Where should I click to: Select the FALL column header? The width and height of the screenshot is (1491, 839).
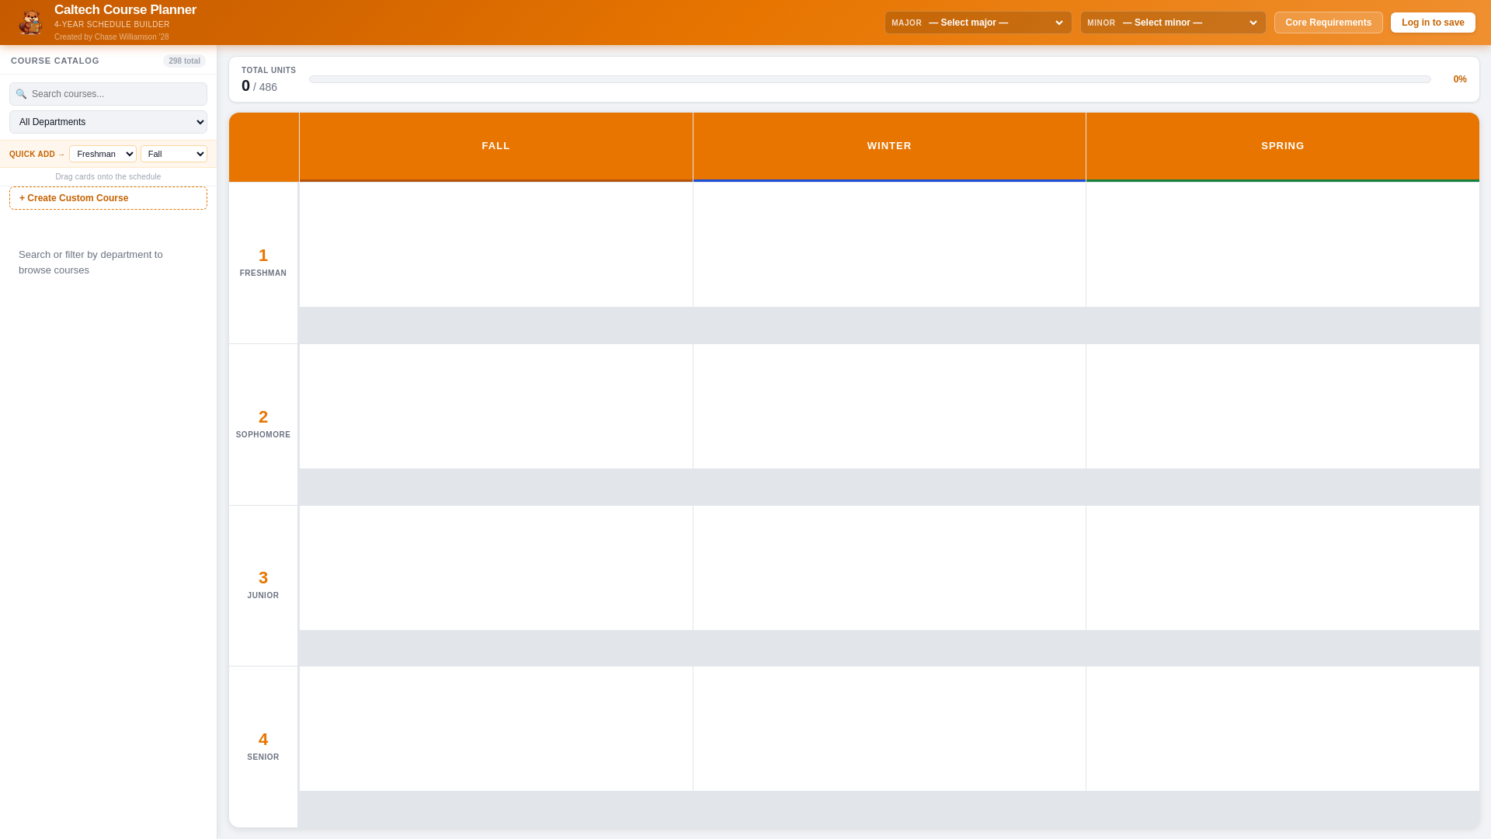tap(495, 146)
